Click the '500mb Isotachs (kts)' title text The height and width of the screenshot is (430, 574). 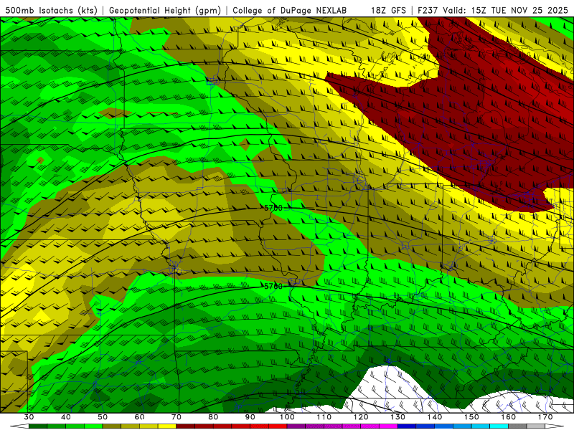coord(51,10)
